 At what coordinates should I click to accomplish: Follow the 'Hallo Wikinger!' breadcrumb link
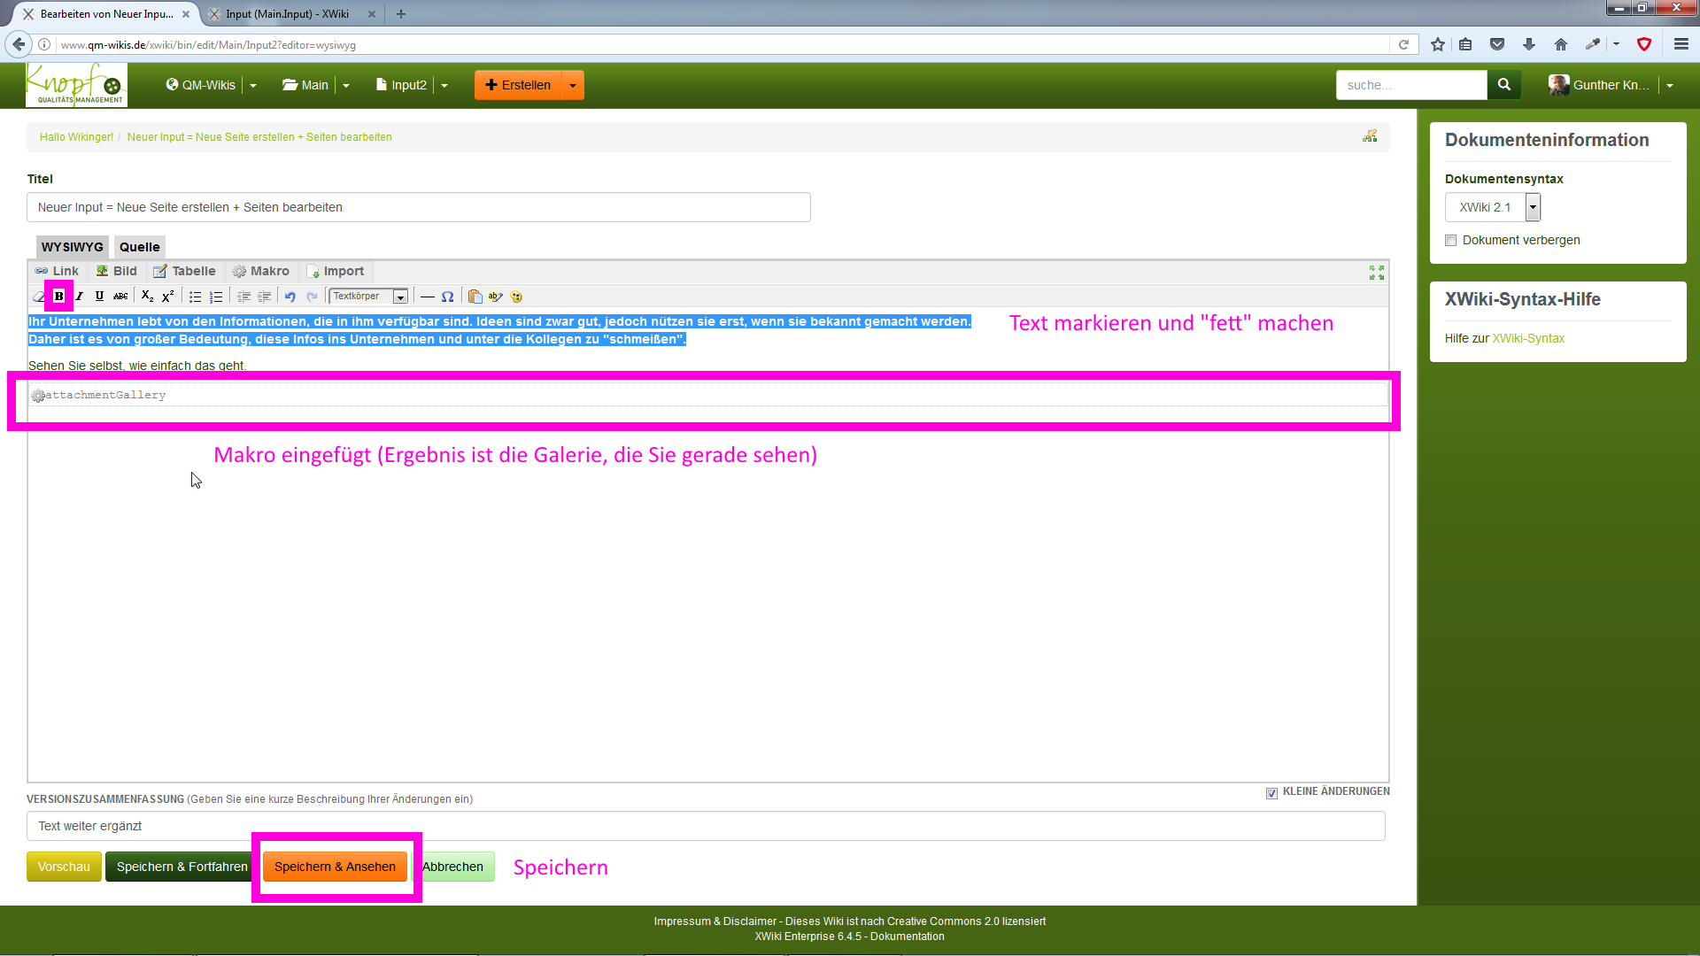pyautogui.click(x=76, y=137)
